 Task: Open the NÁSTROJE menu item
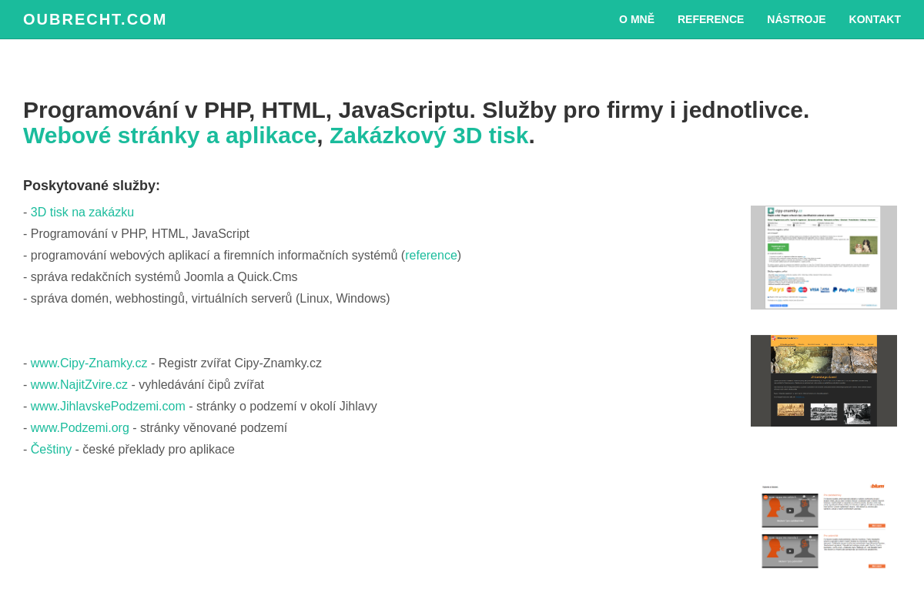pos(796,19)
